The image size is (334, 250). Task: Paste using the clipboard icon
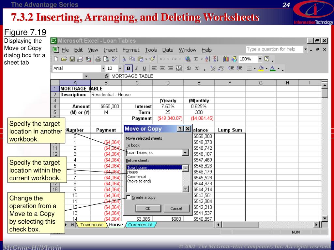tap(140, 59)
